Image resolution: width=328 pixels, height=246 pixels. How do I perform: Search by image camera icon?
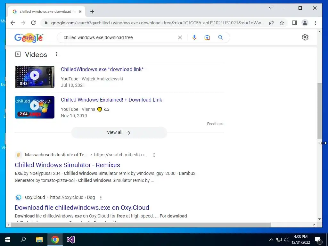207,37
